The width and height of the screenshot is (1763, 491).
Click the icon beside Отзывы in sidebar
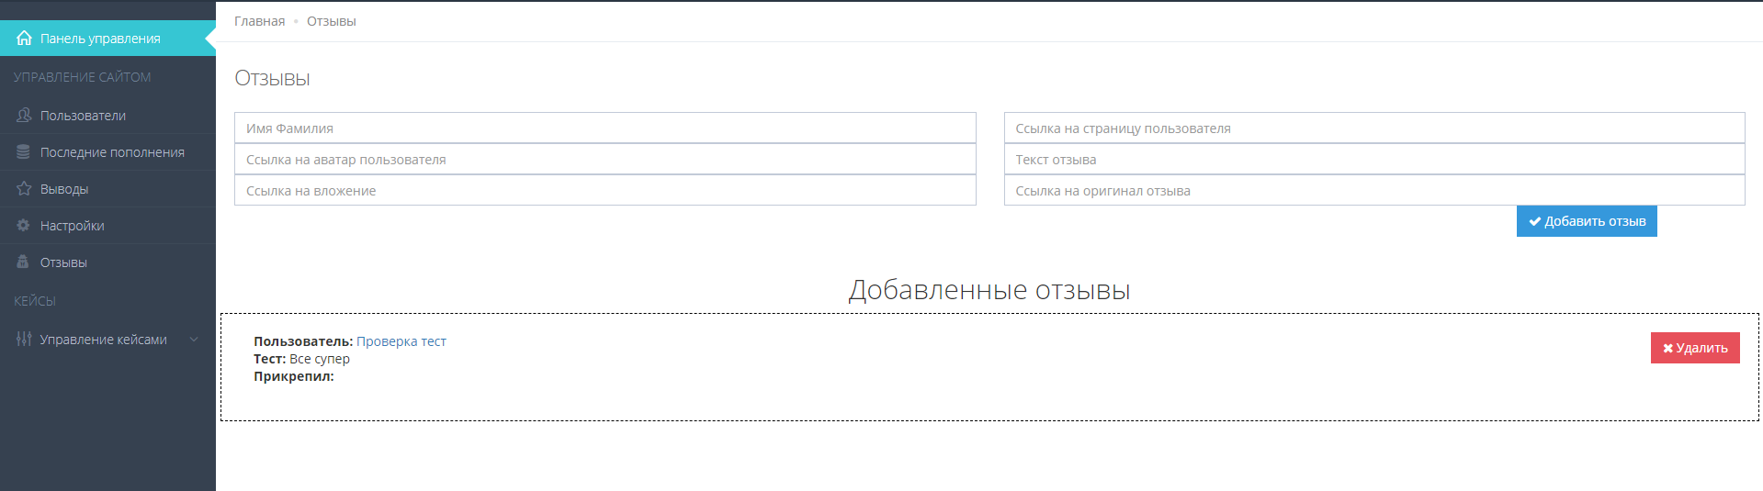click(x=24, y=262)
